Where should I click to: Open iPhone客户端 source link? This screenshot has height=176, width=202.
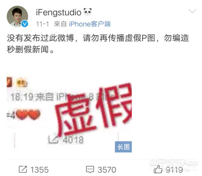click(90, 24)
